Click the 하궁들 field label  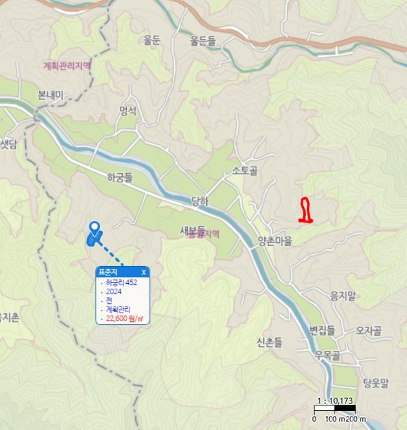click(120, 178)
